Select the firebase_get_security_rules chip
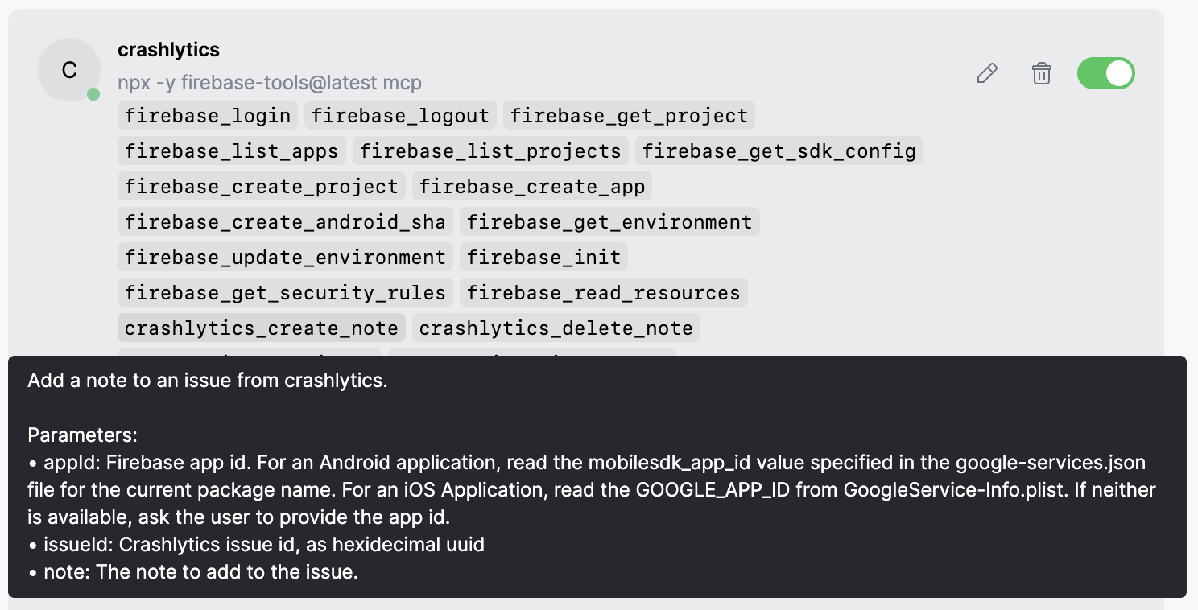Viewport: 1198px width, 610px height. [285, 292]
